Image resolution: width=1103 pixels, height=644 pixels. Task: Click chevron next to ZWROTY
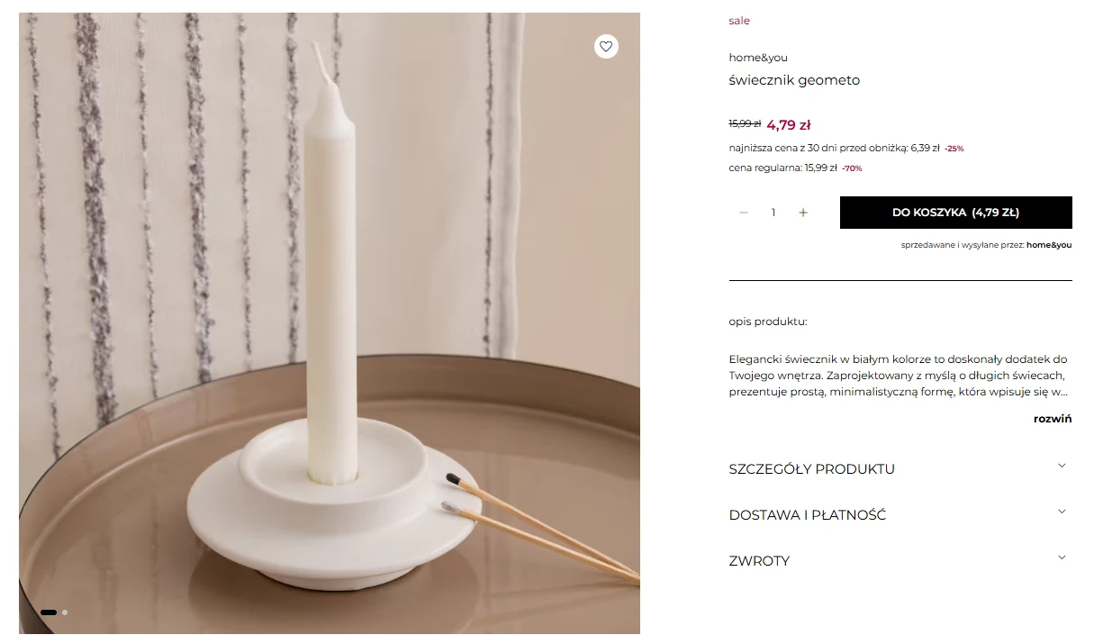(1062, 558)
